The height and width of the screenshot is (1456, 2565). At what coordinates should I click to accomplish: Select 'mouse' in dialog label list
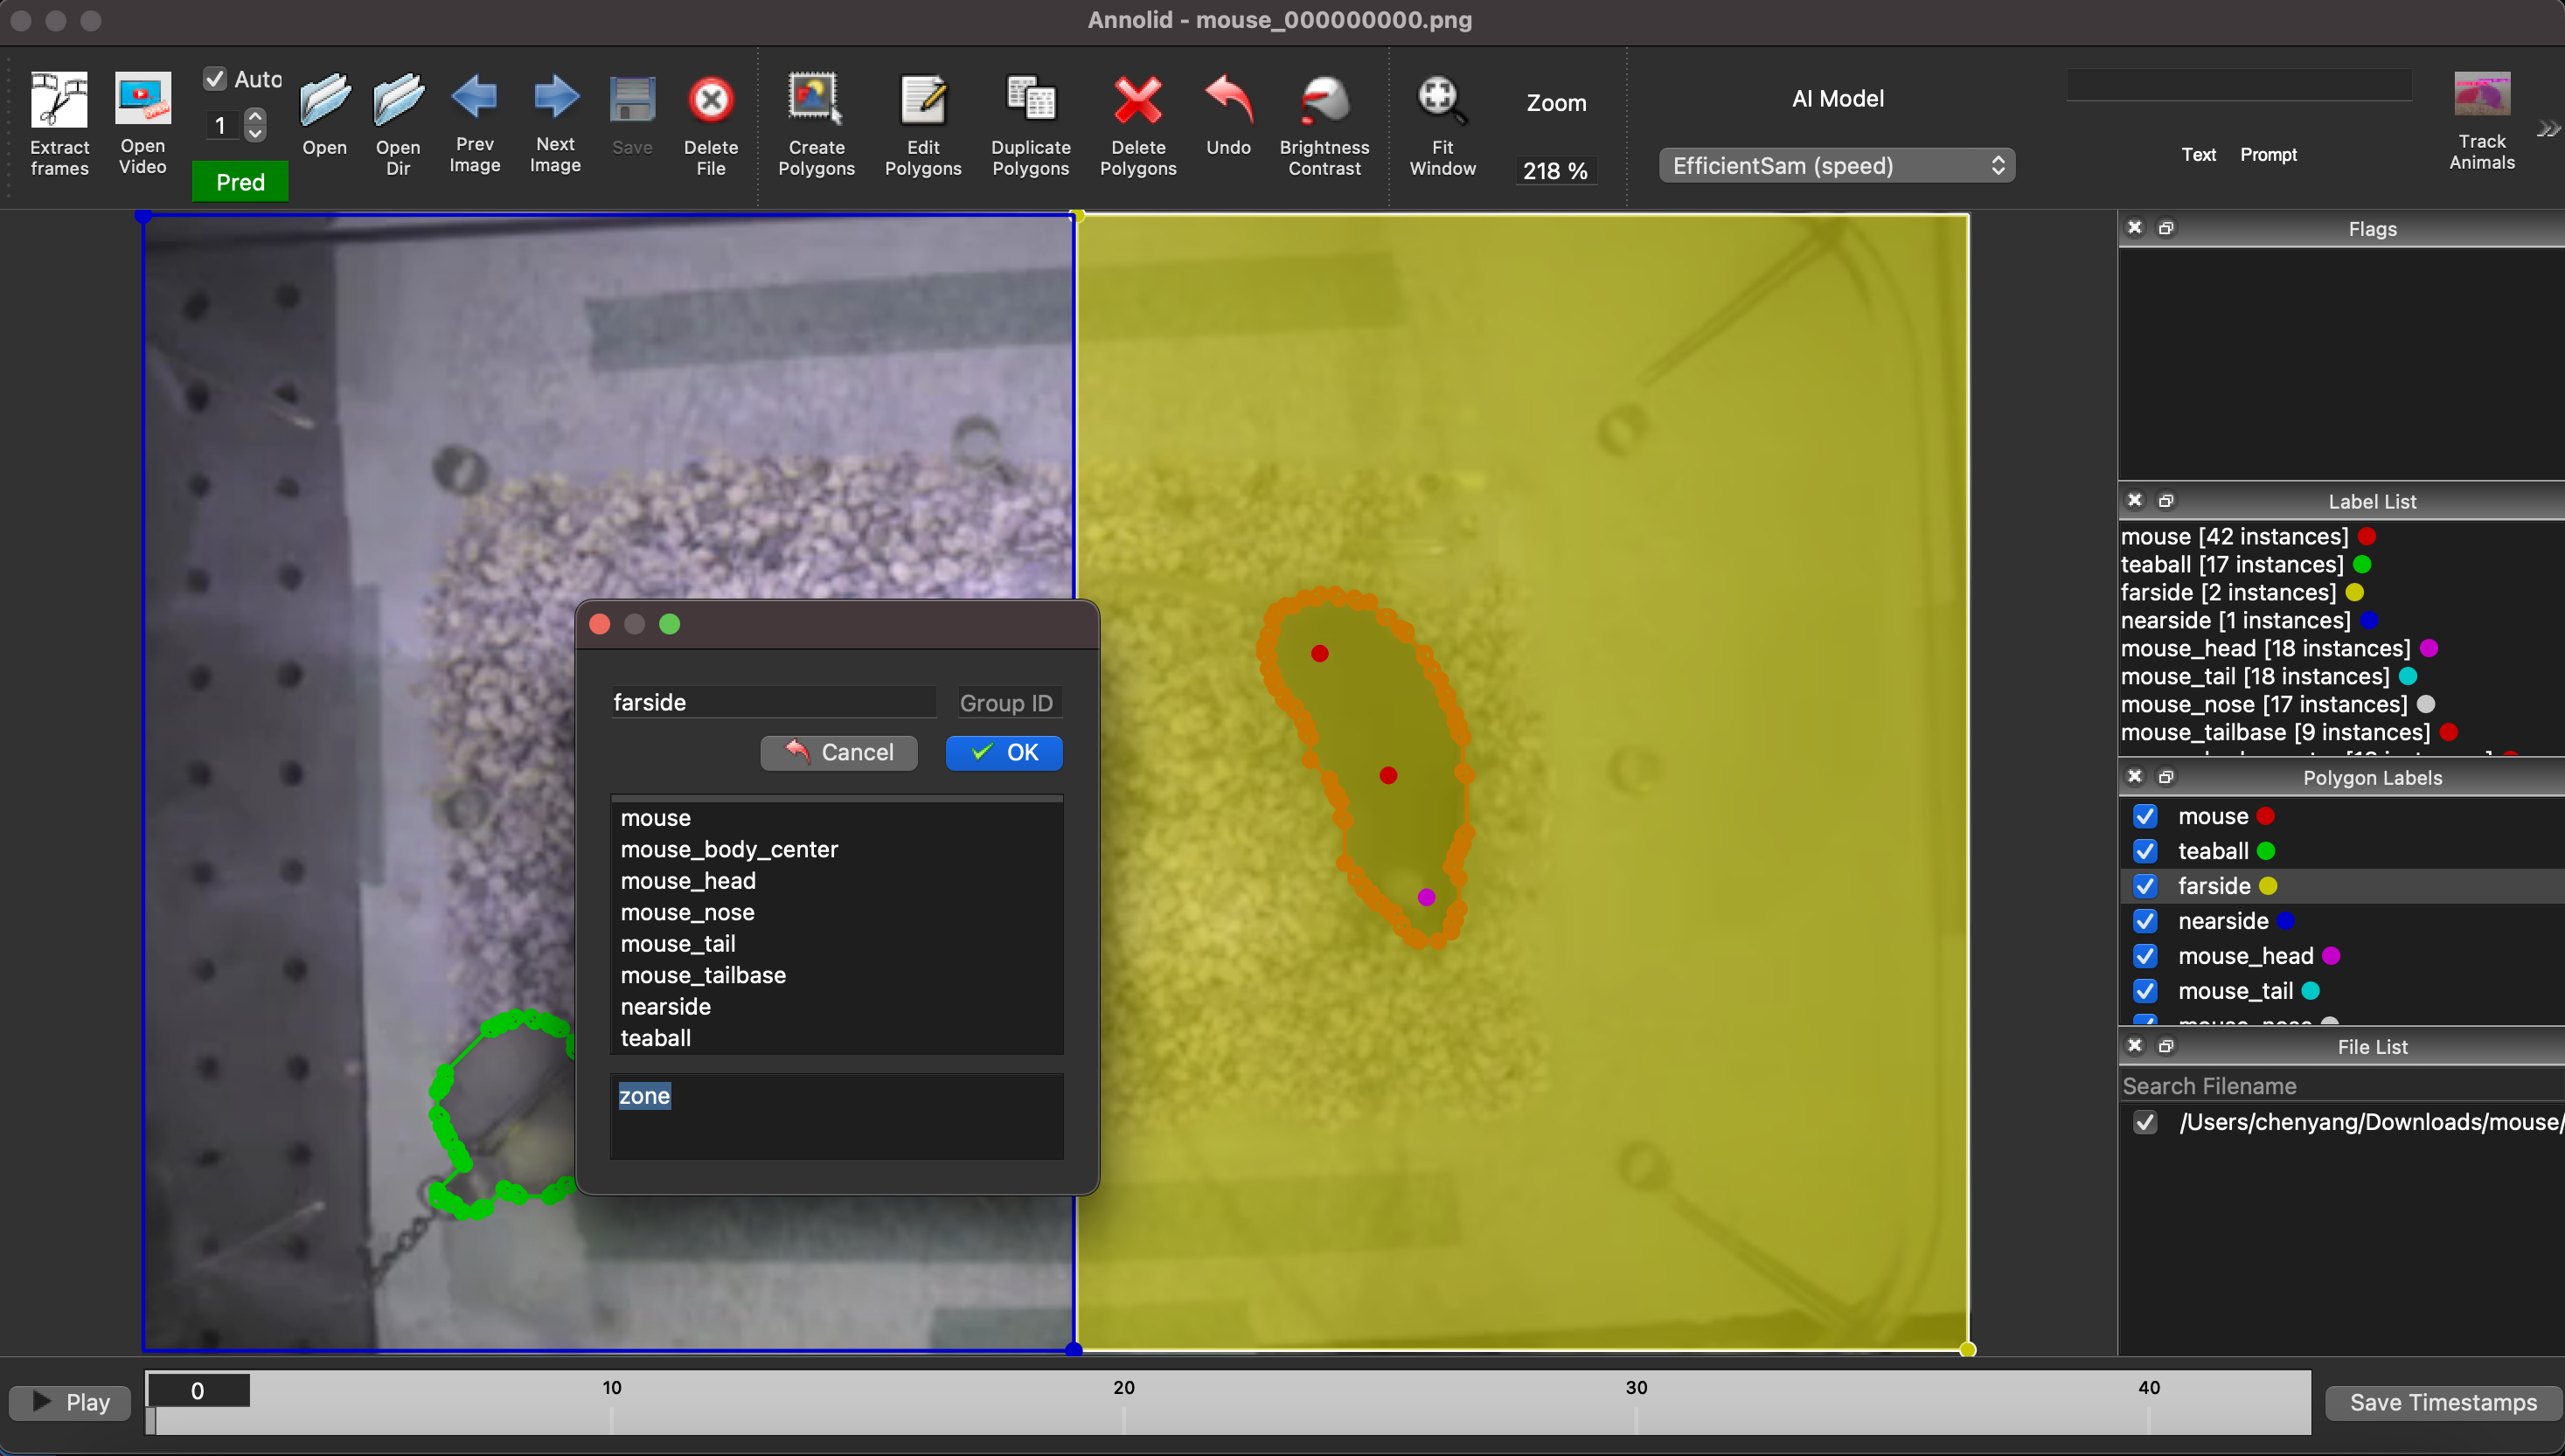(x=836, y=818)
